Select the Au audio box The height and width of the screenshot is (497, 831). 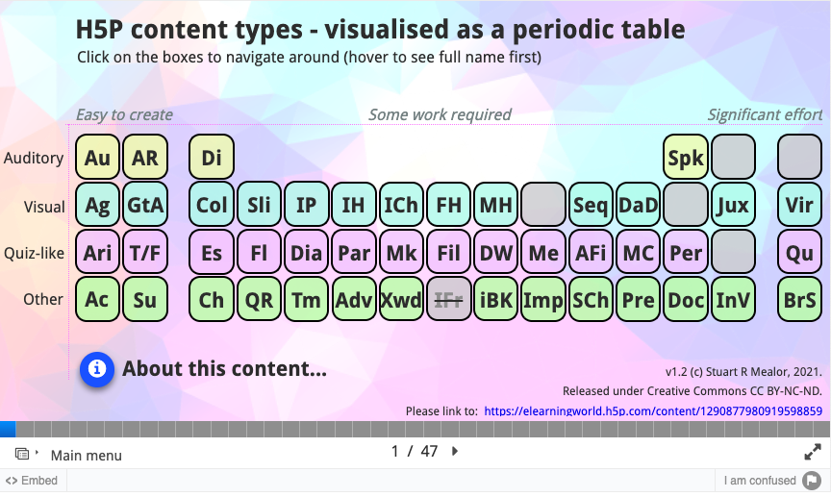pos(97,157)
